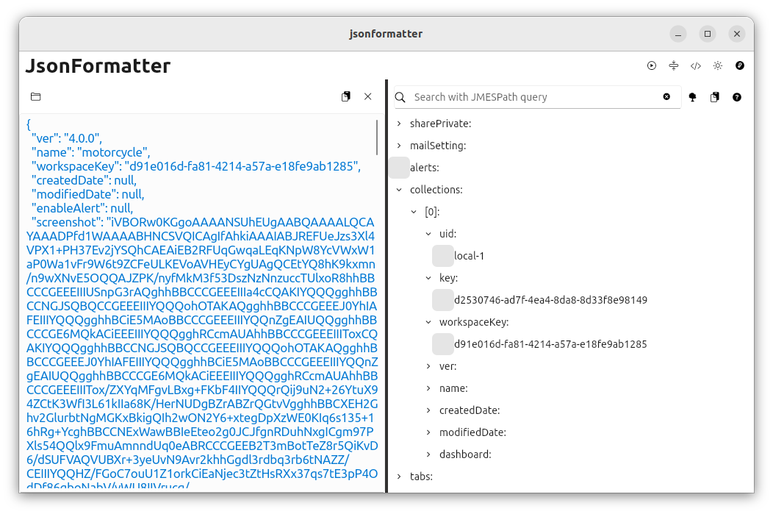Click the copy icon next to the tree view

click(714, 96)
